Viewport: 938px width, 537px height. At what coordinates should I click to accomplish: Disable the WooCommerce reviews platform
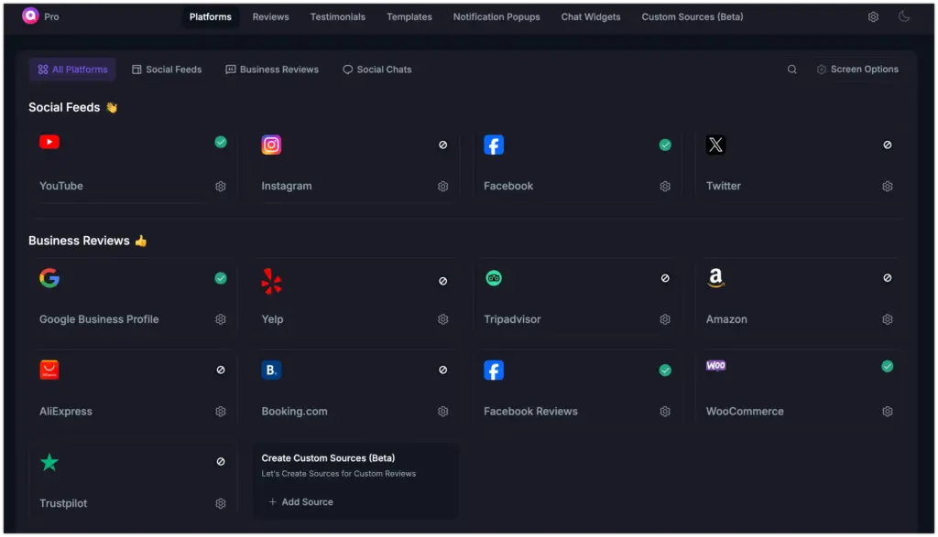[887, 365]
